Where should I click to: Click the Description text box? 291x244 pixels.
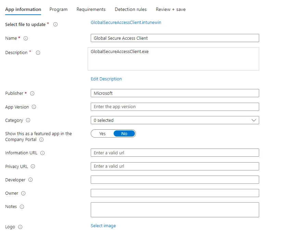point(173,59)
